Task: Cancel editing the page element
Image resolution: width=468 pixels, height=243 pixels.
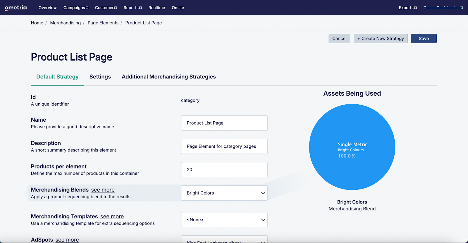Action: point(339,39)
